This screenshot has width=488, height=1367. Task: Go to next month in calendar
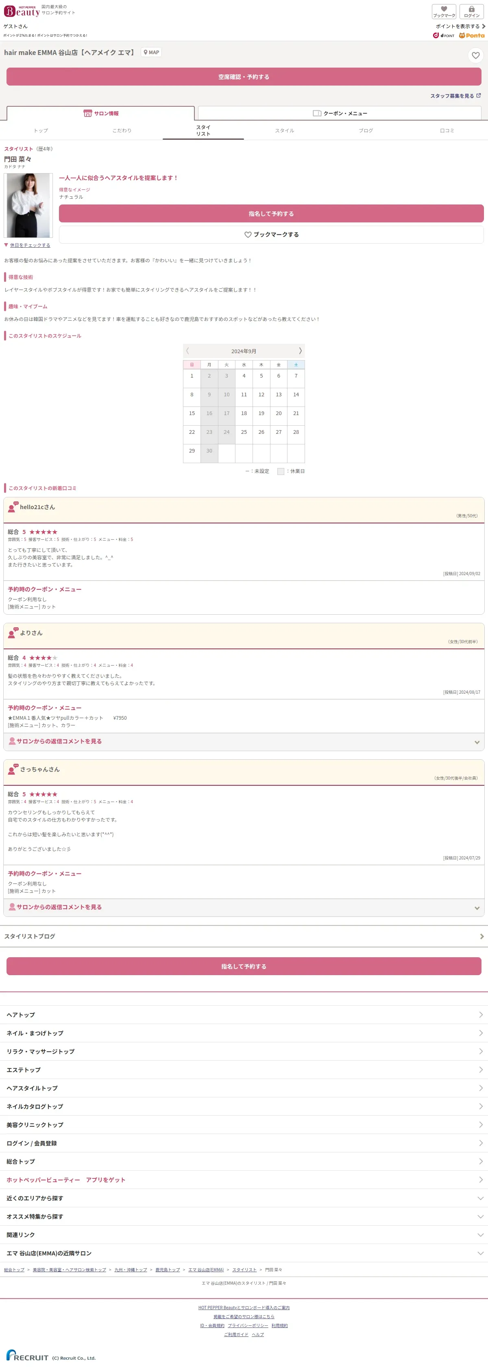coord(300,351)
